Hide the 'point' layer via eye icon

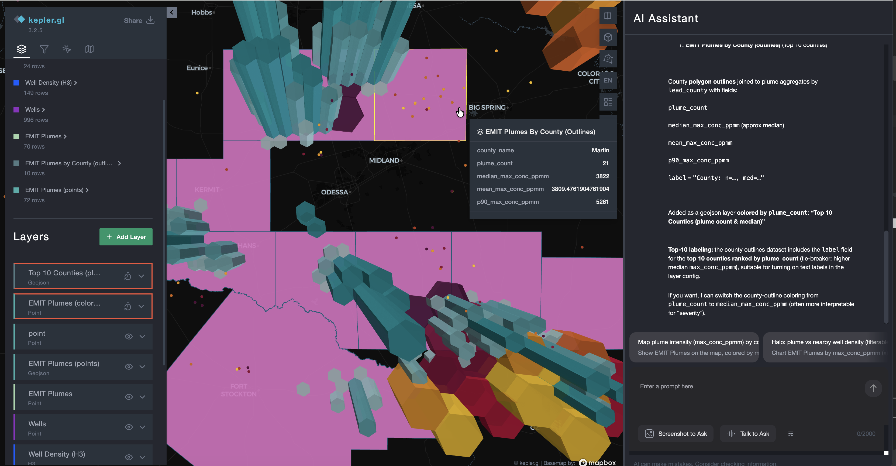pyautogui.click(x=129, y=337)
